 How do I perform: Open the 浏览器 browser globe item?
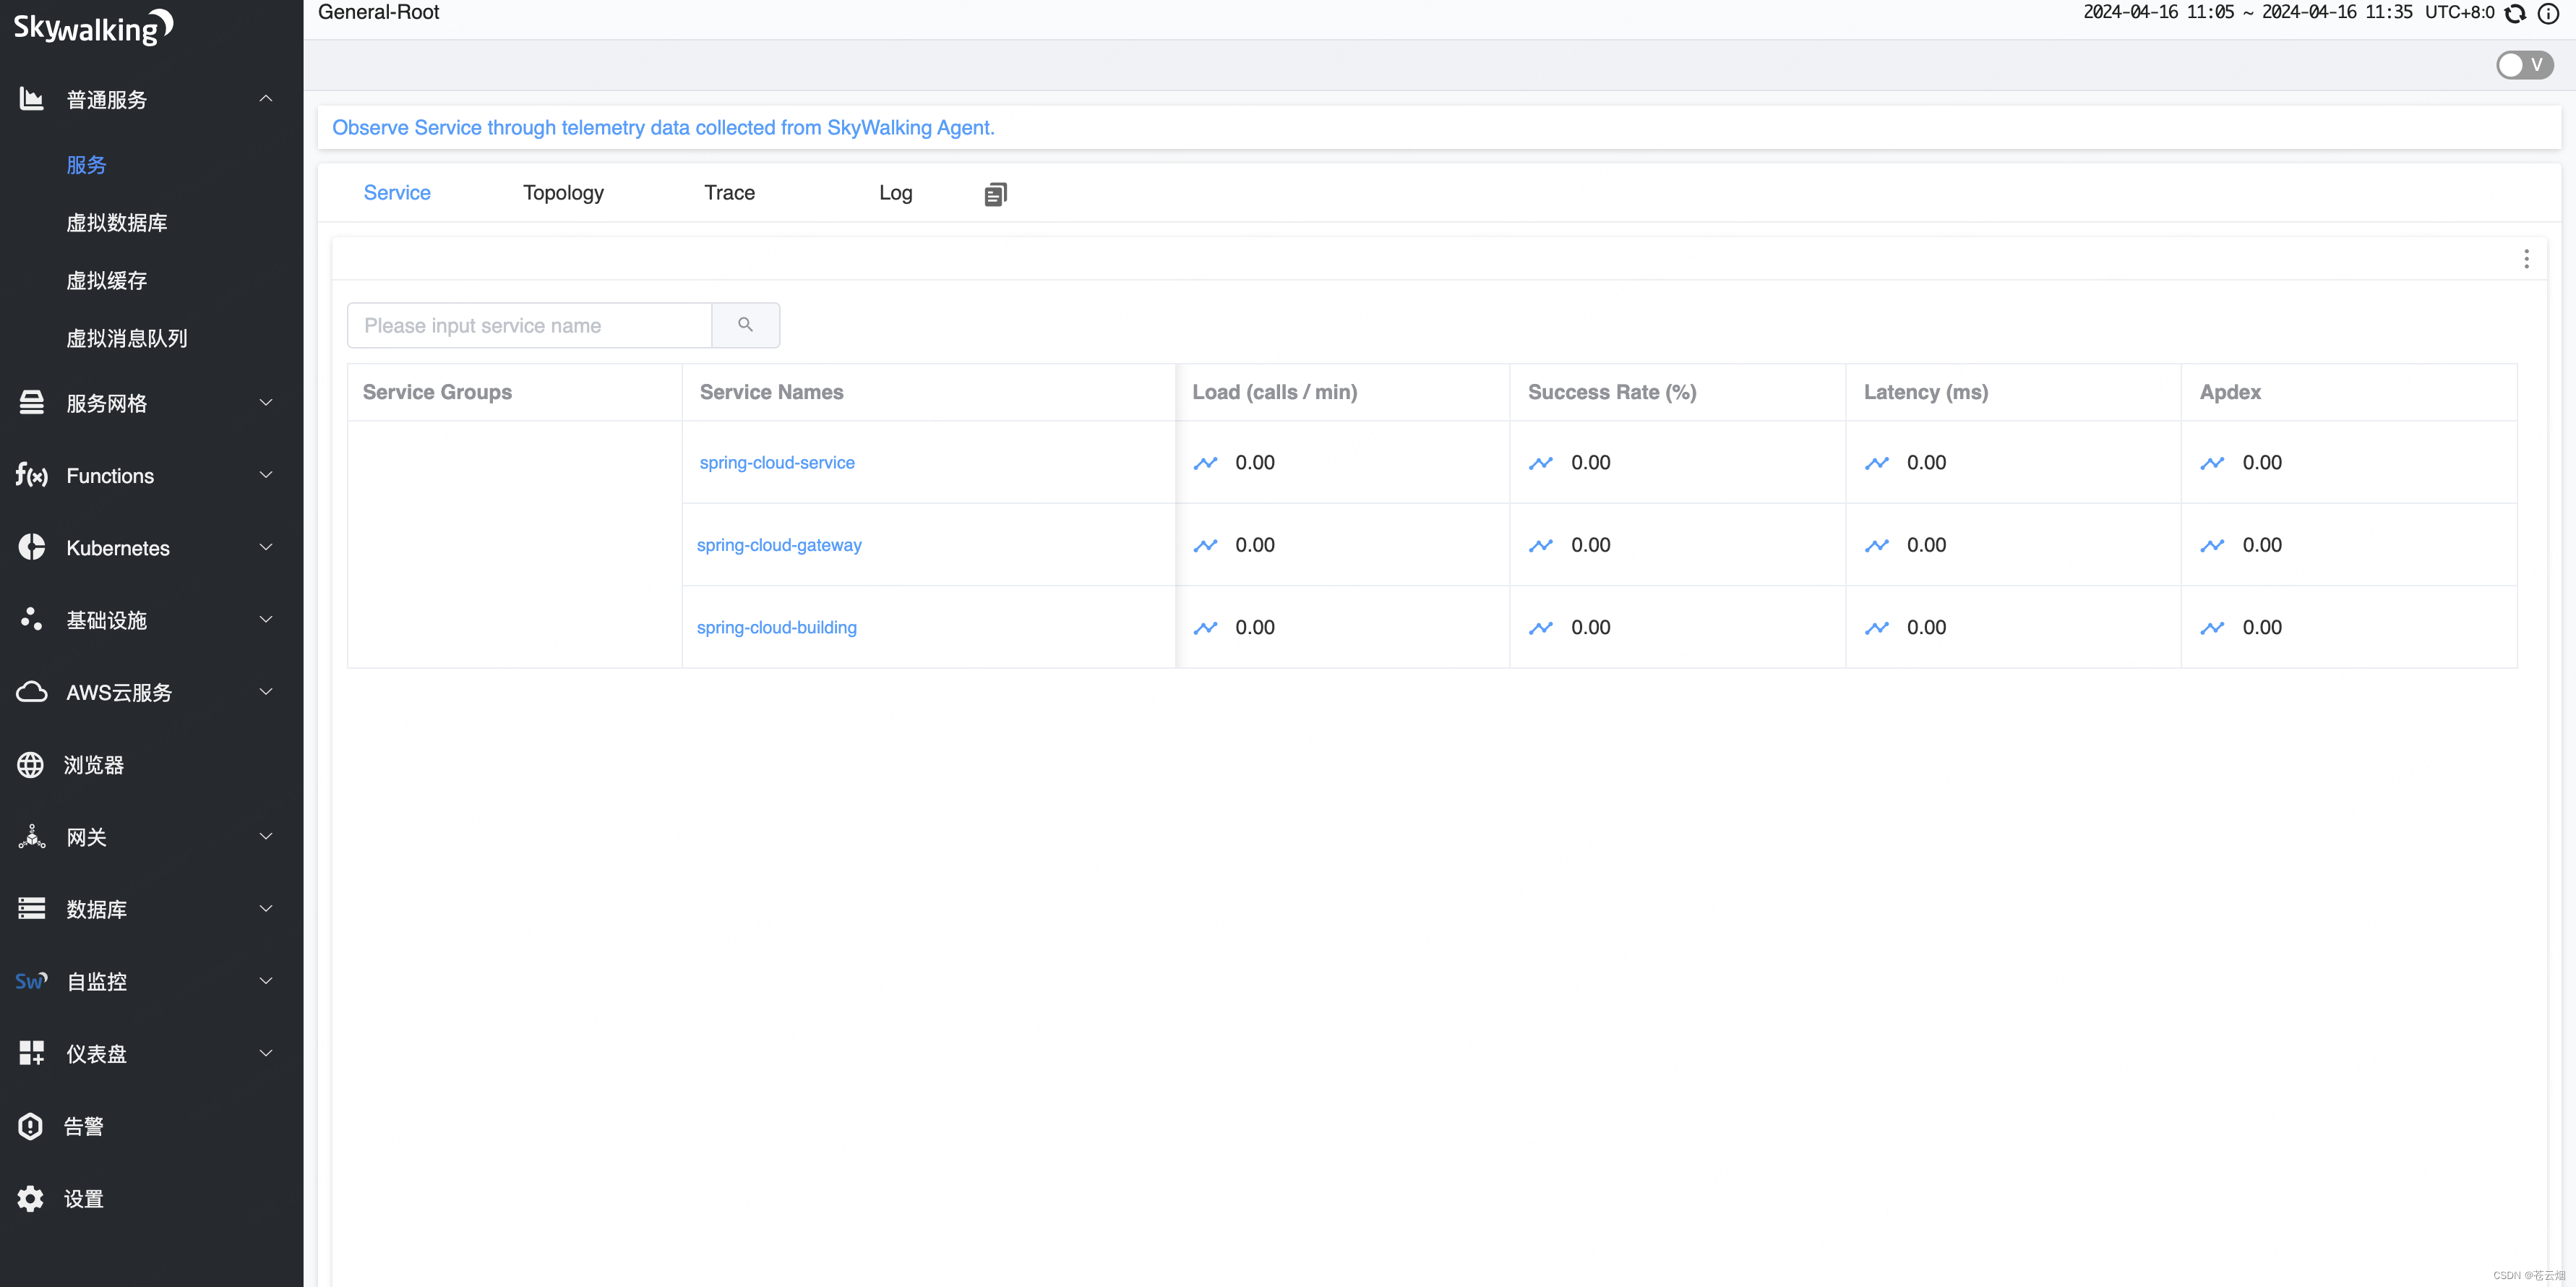[x=93, y=765]
